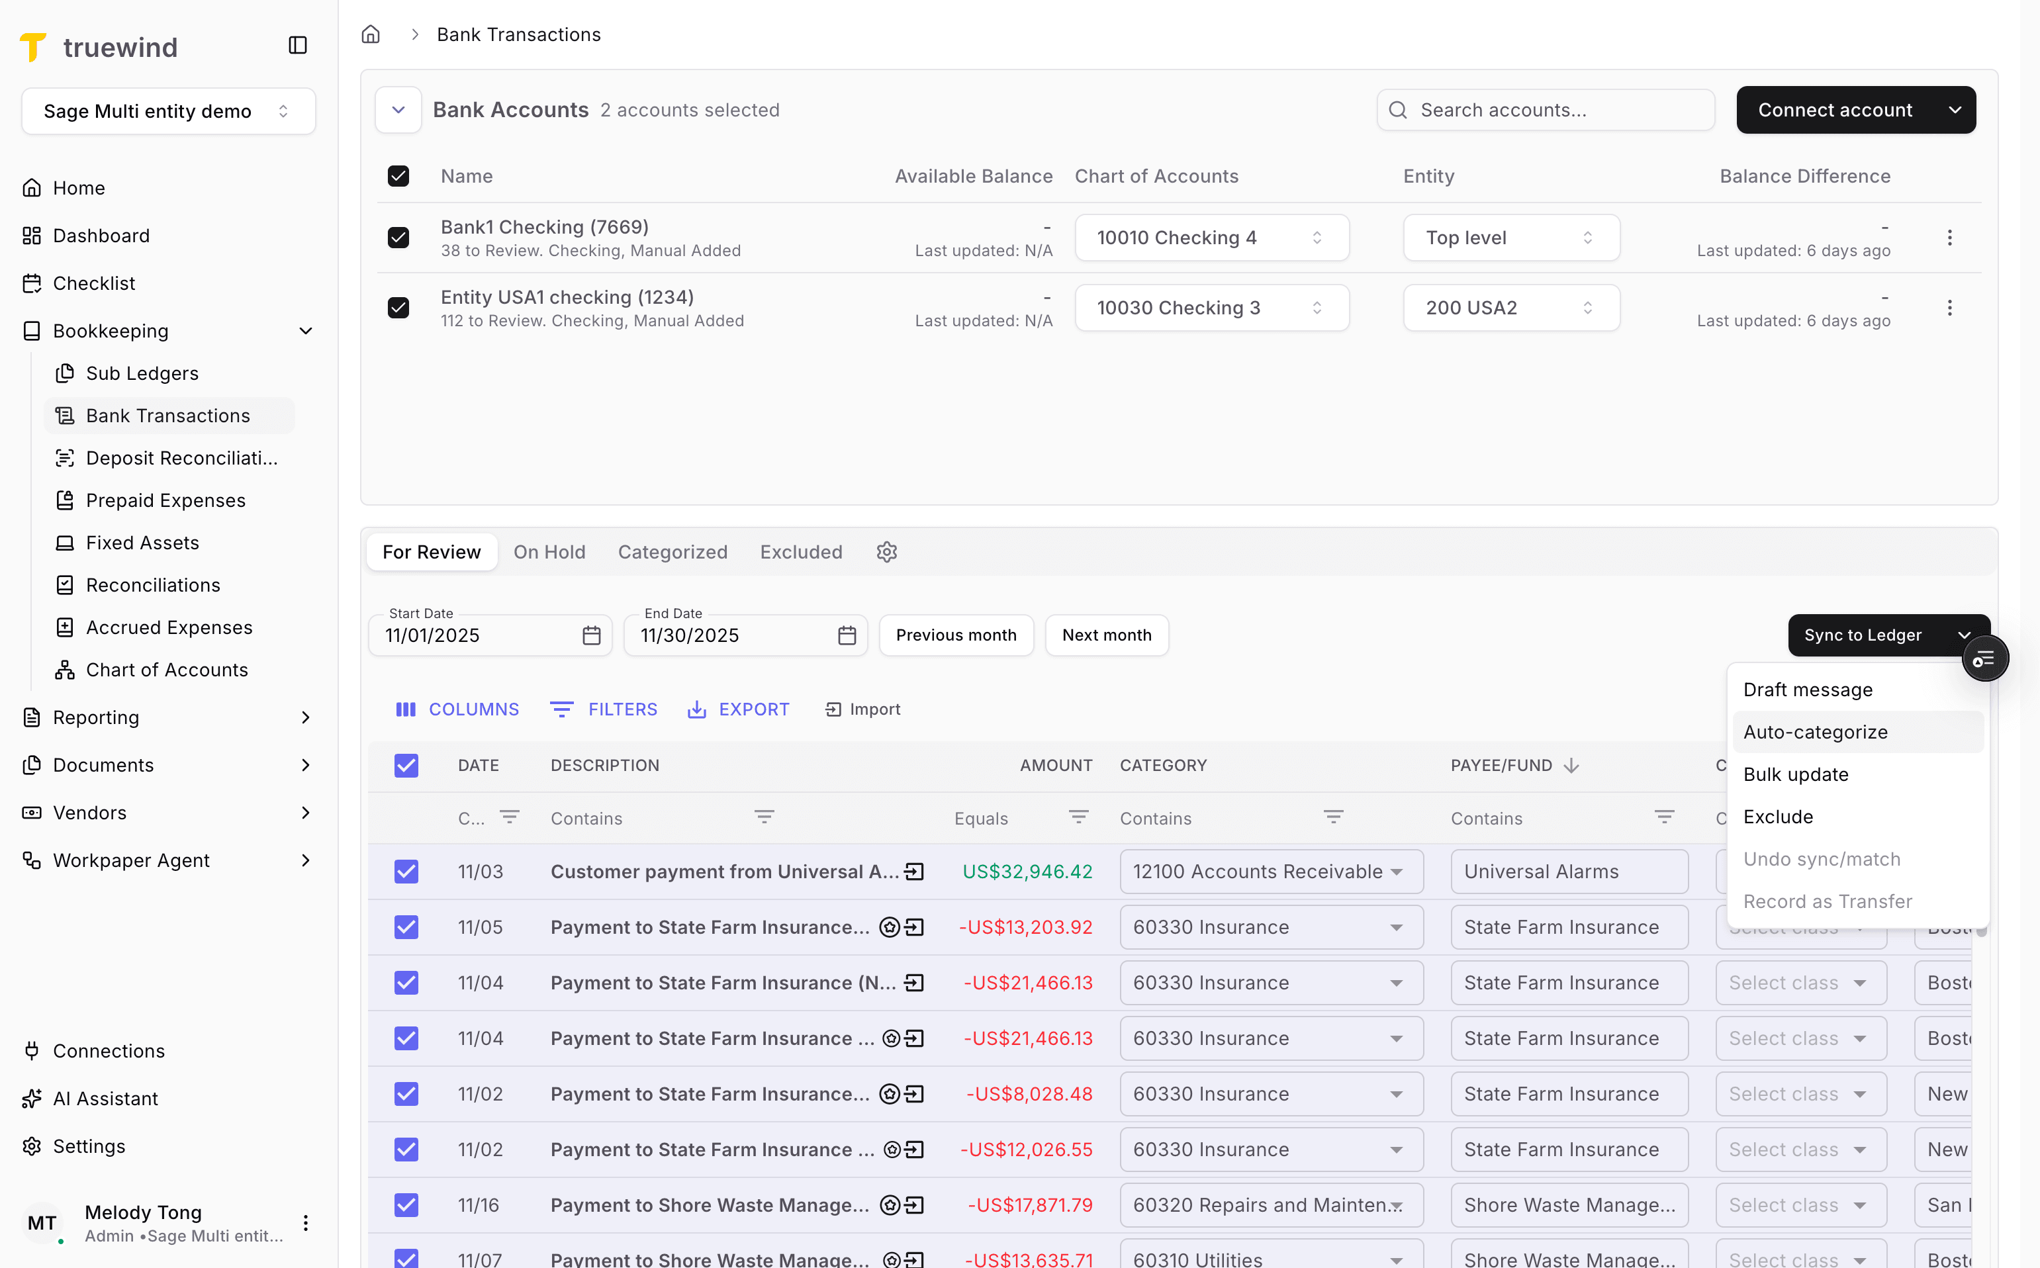2040x1268 pixels.
Task: Click the Search accounts input field
Action: pyautogui.click(x=1546, y=110)
